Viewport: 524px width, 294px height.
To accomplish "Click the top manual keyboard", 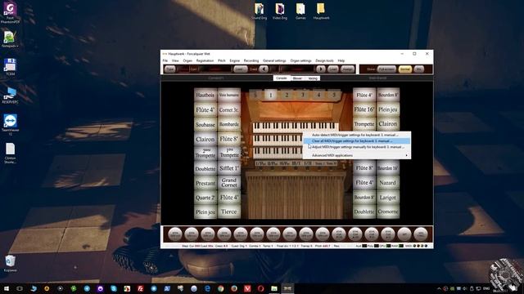I will point(295,127).
